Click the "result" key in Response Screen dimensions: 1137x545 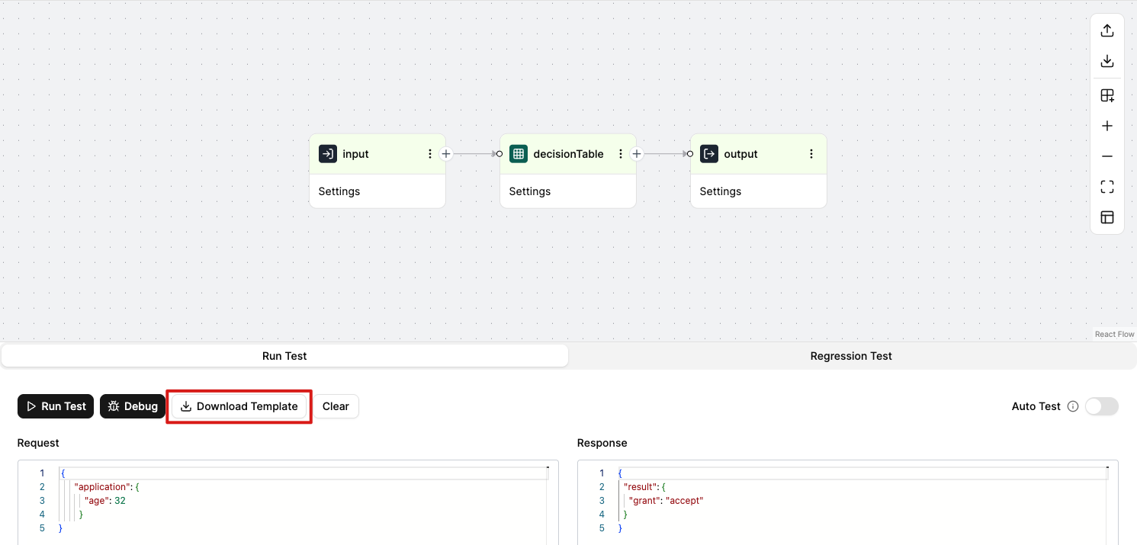(x=641, y=487)
